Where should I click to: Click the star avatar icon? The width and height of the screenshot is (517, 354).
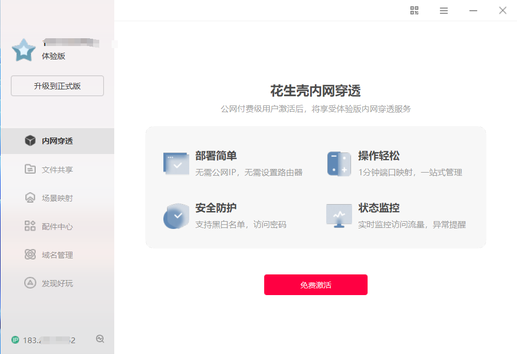[24, 50]
